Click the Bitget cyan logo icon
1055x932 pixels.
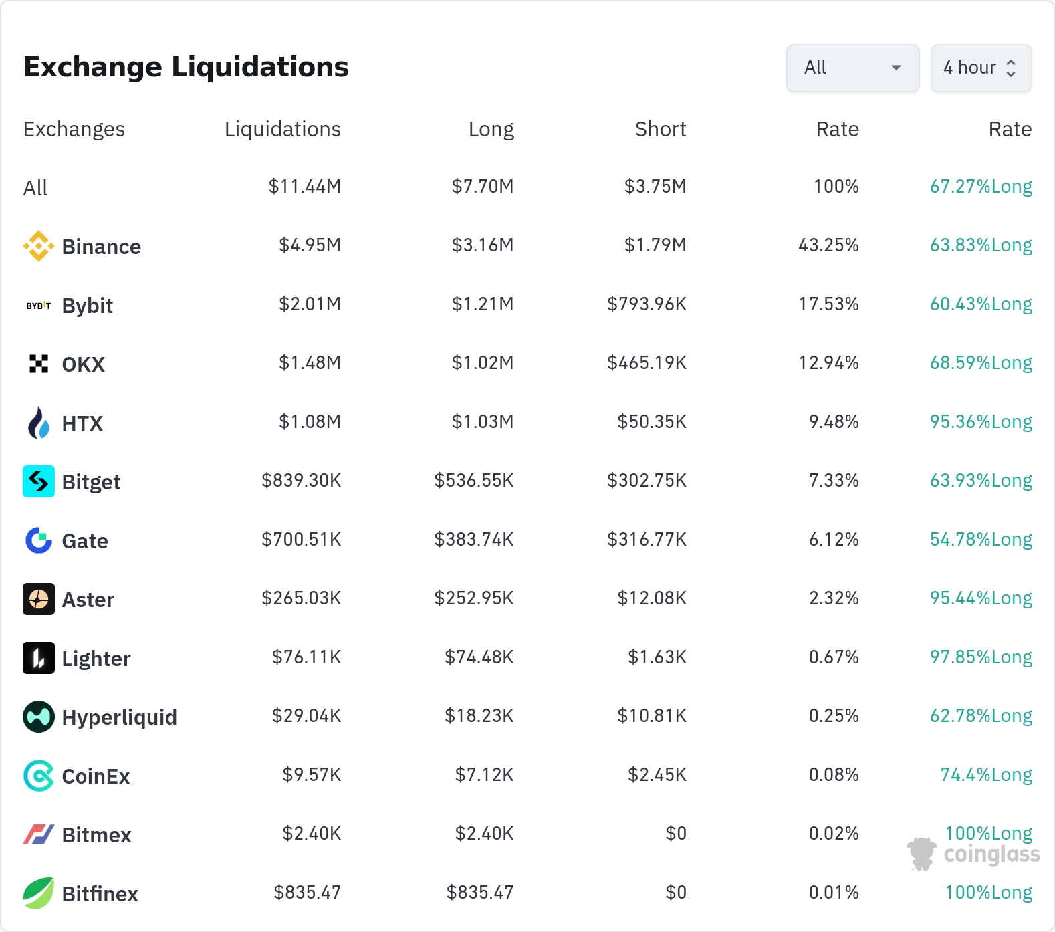[x=39, y=481]
